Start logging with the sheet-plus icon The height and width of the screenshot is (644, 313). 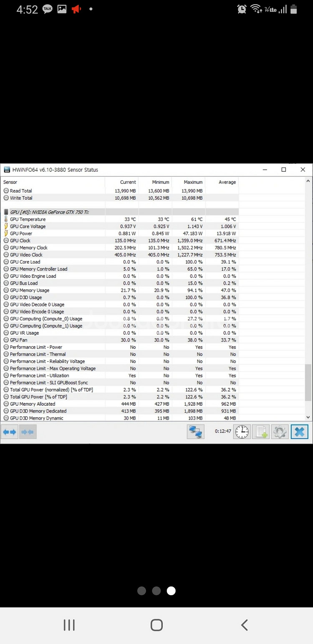(261, 432)
